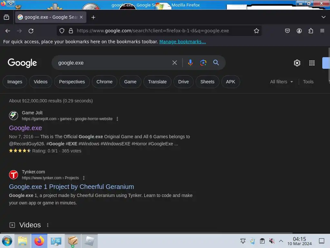Open Google apps grid
This screenshot has width=330, height=248.
(312, 63)
